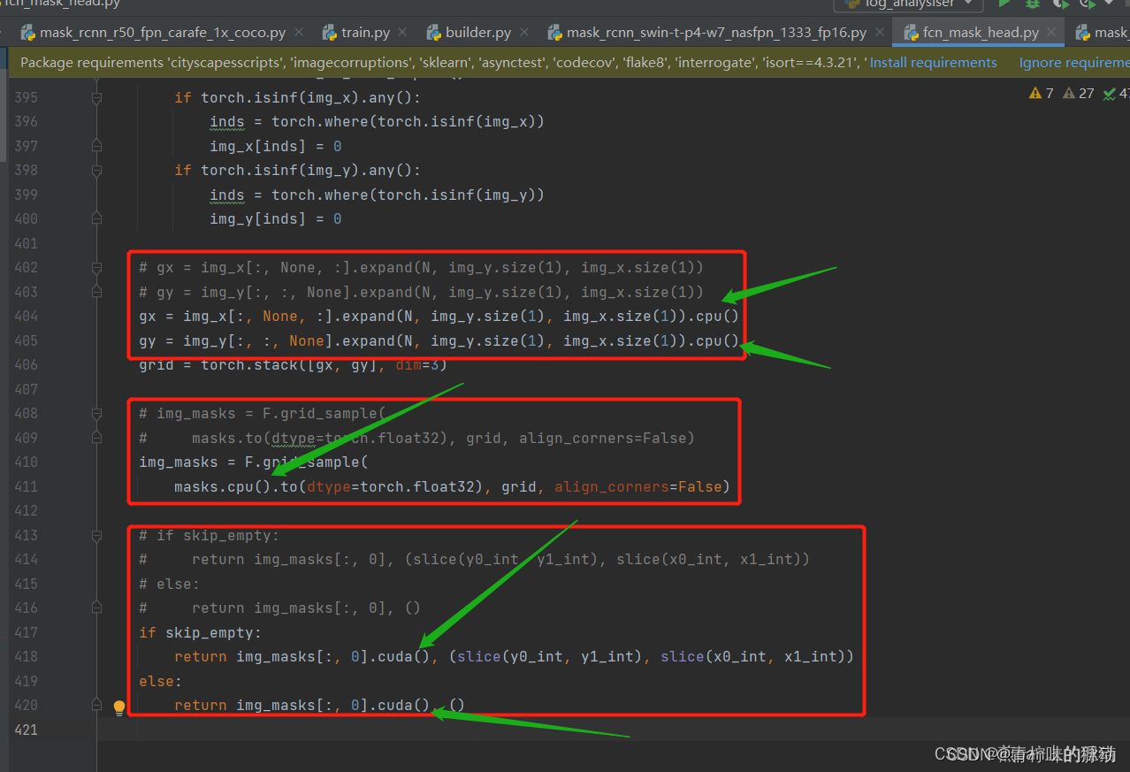
Task: Click the gutter line number 406
Action: [26, 364]
